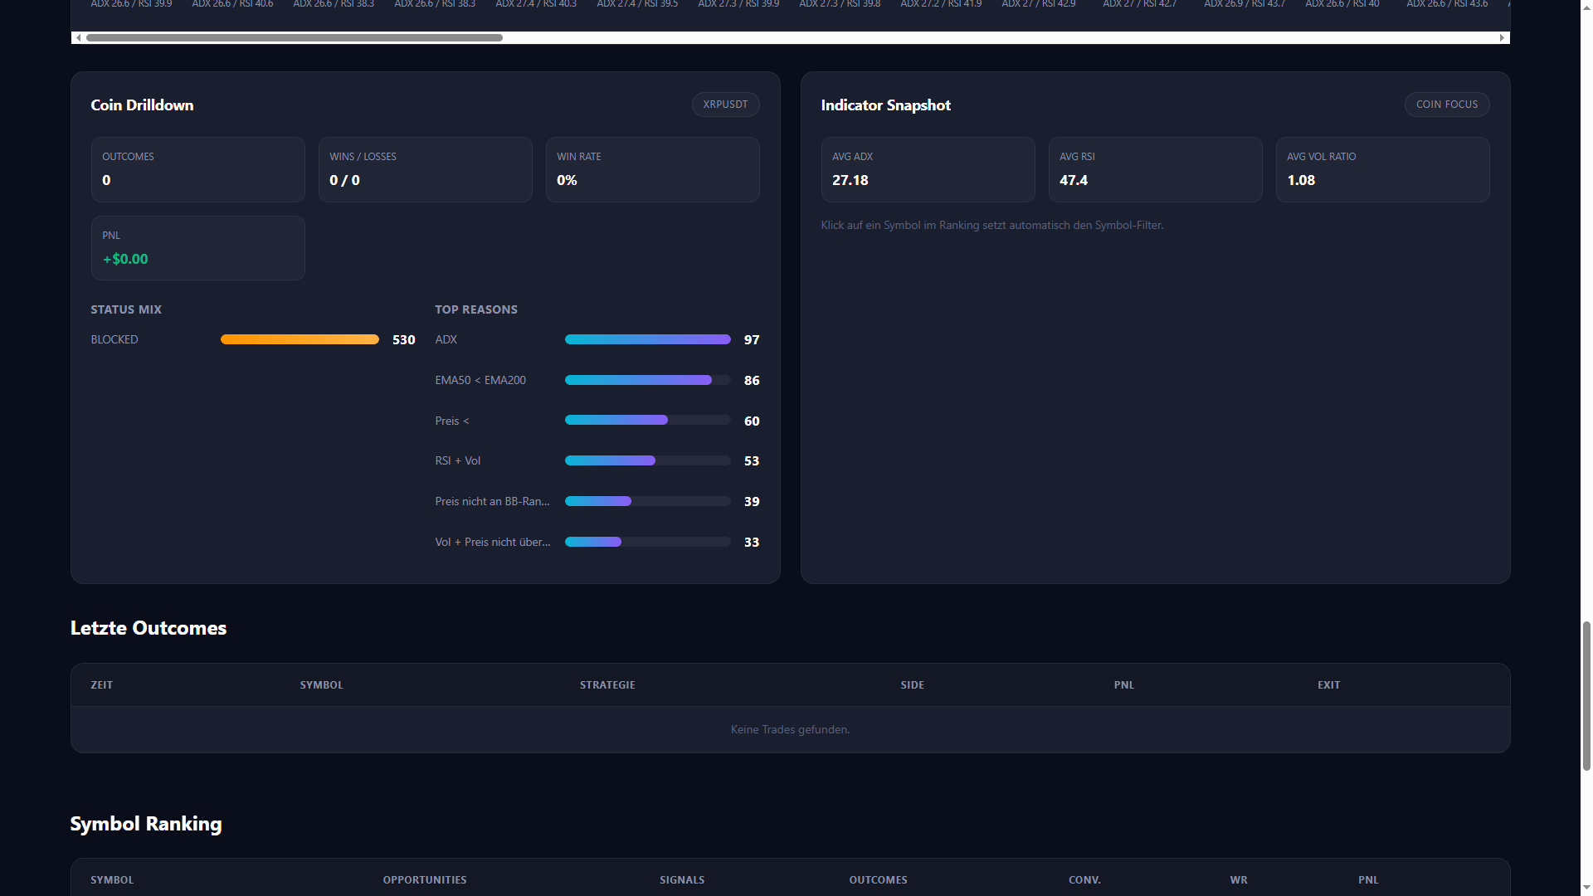Click the AVG ADX indicator card
The image size is (1593, 896).
[928, 169]
